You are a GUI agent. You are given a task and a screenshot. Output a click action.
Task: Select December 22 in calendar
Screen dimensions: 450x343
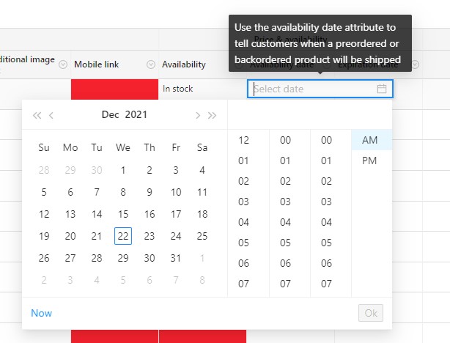point(123,236)
